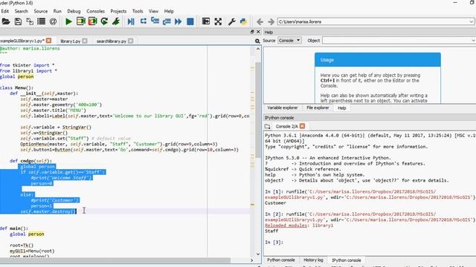Close the exampleGUIlibraryv1.py tab

tap(48, 41)
